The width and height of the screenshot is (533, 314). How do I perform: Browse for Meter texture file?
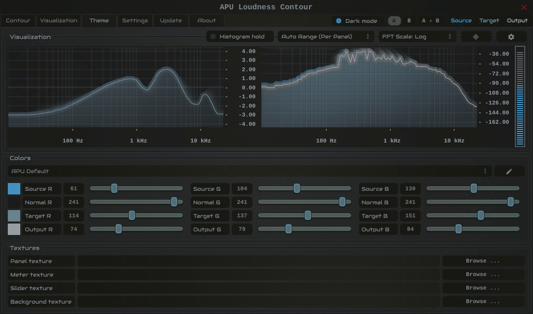483,274
